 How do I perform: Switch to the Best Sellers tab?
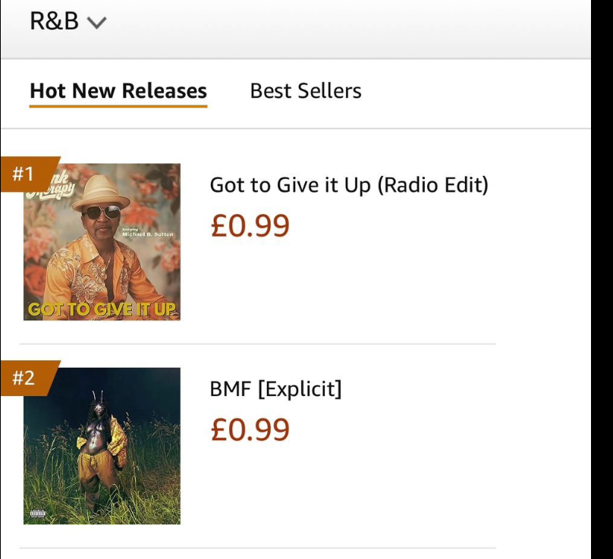pos(306,91)
